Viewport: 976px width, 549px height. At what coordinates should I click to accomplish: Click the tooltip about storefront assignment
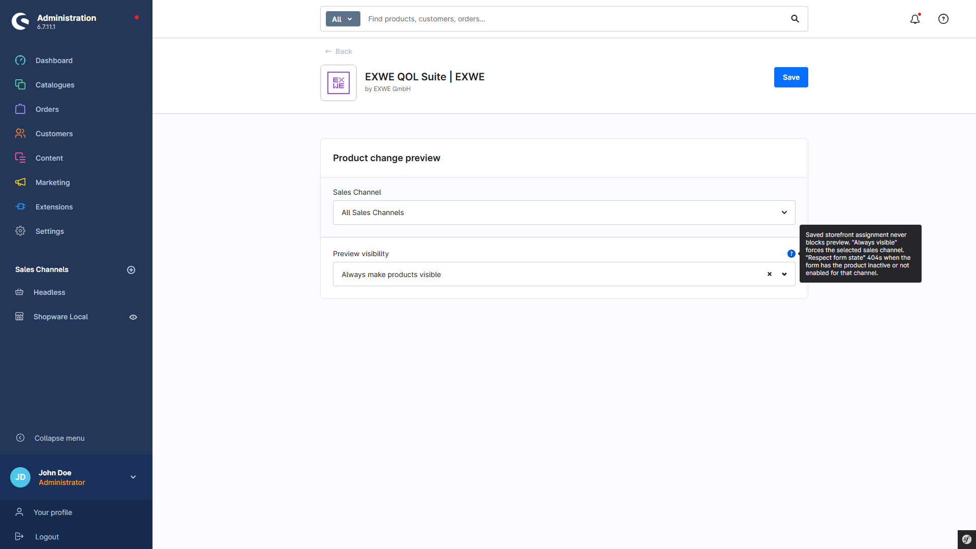[x=861, y=254]
